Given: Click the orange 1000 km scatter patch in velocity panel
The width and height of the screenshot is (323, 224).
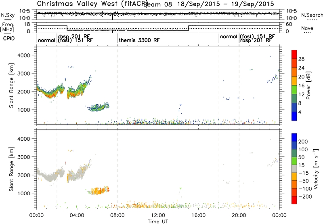Looking at the screenshot, I should pos(99,190).
